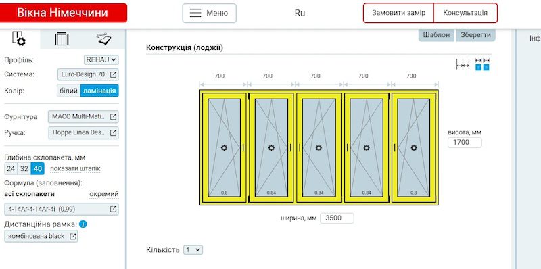The width and height of the screenshot is (541, 269).
Task: Click the single dimension line icon
Action: coord(463,64)
